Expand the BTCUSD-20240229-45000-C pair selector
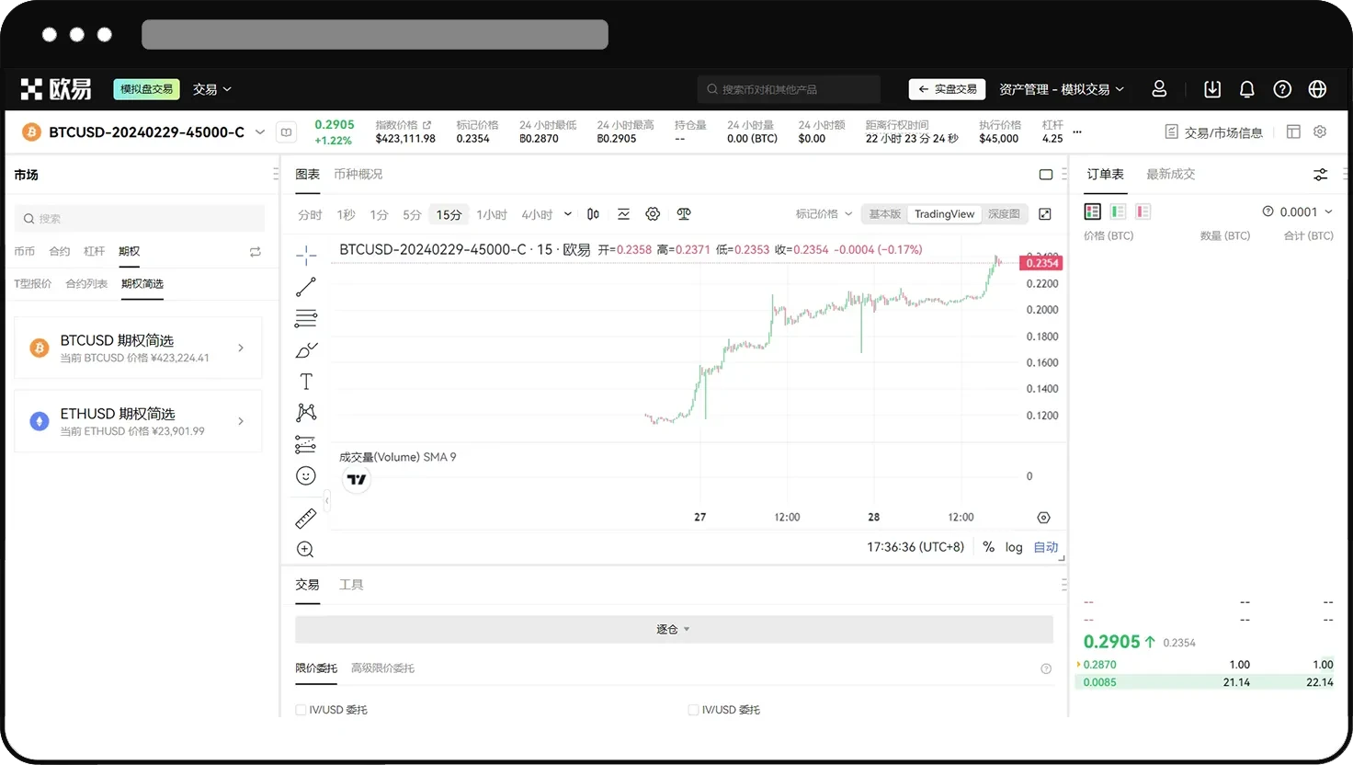This screenshot has height=765, width=1353. pyautogui.click(x=260, y=132)
